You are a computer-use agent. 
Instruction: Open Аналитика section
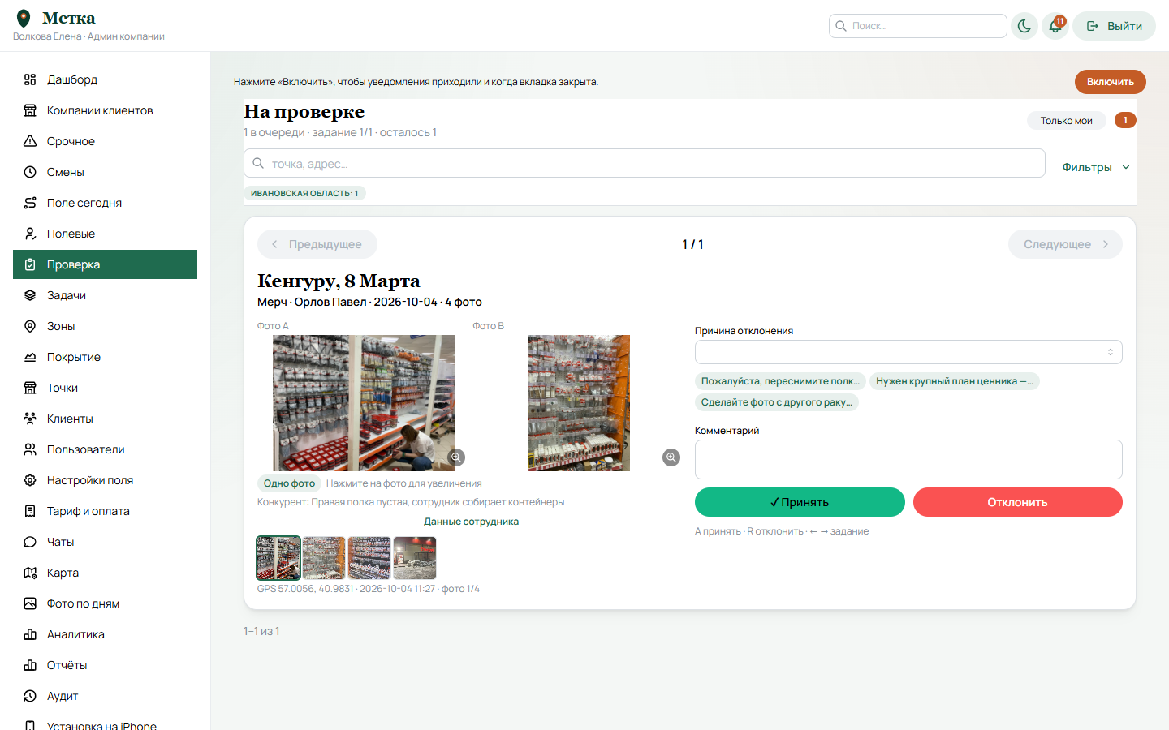point(105,634)
